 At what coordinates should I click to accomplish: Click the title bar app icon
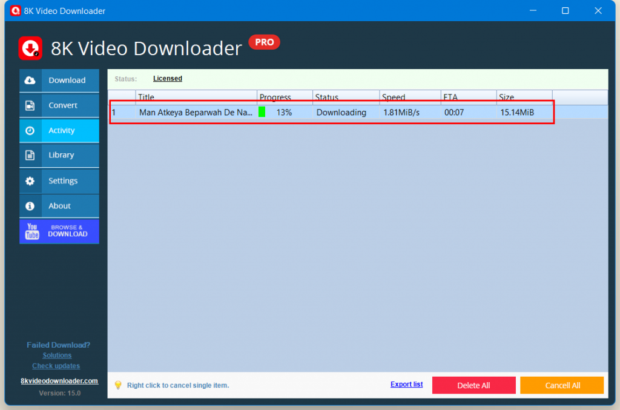(x=15, y=11)
